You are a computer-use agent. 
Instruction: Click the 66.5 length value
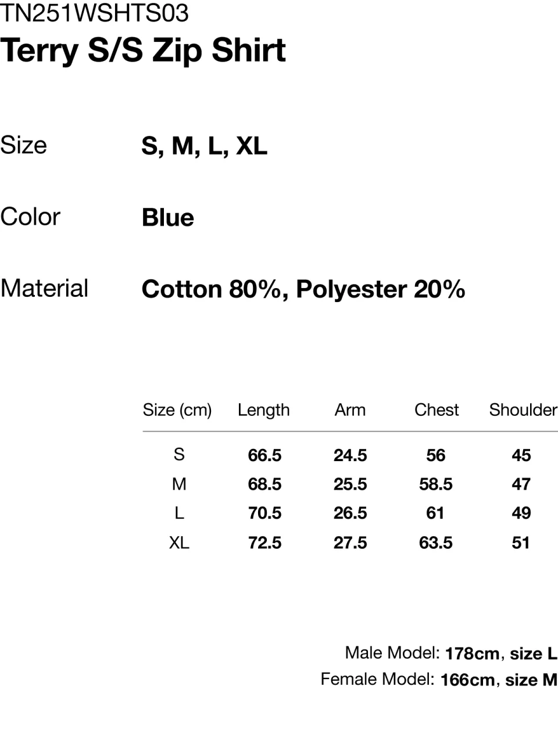pyautogui.click(x=264, y=455)
